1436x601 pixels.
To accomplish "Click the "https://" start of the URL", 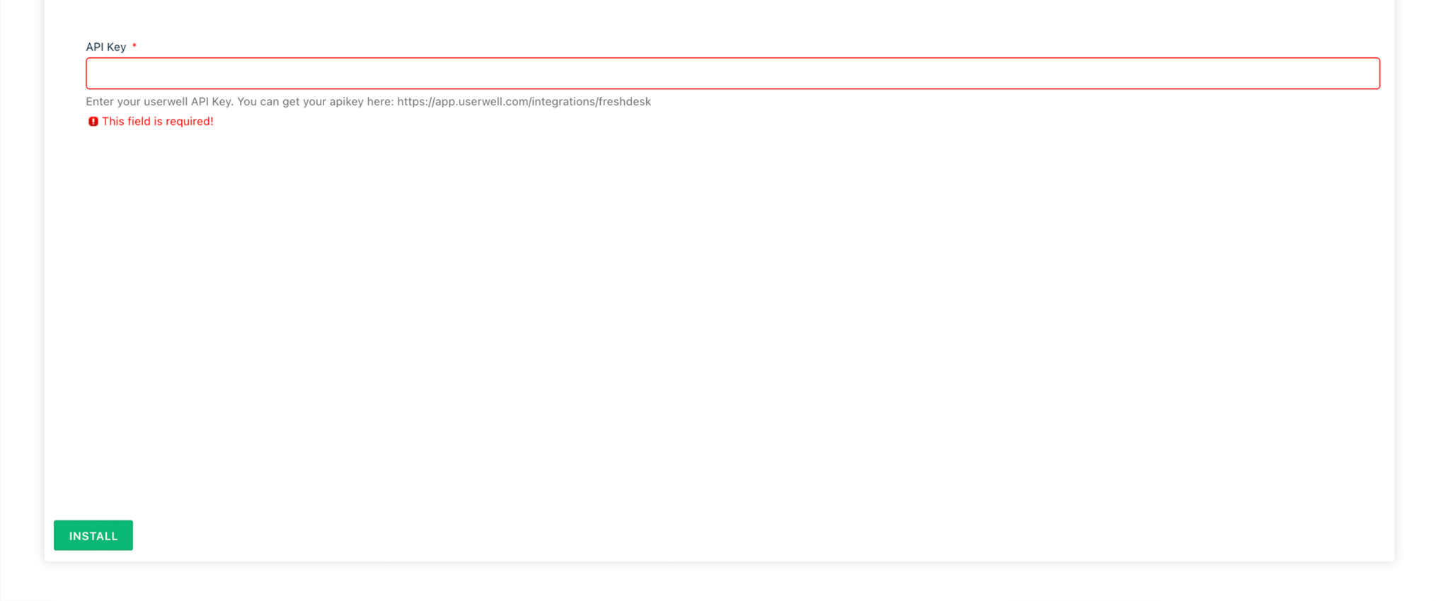I will pos(415,102).
